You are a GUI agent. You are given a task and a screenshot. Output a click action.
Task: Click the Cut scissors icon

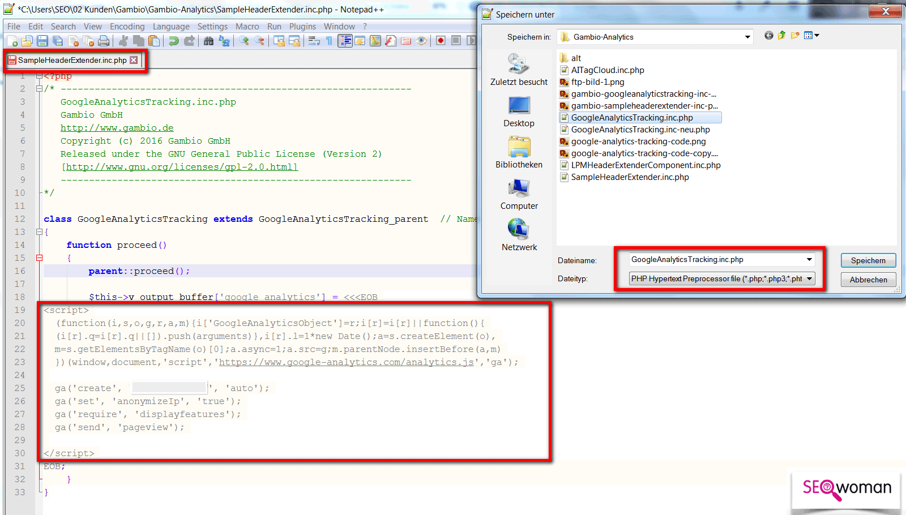point(122,41)
